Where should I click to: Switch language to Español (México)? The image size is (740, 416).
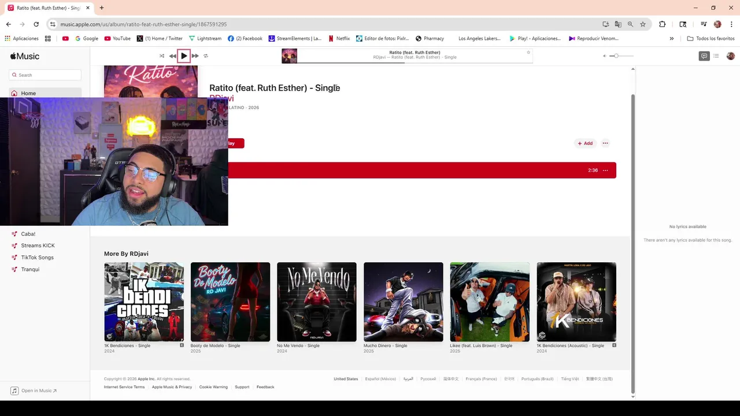(x=380, y=379)
